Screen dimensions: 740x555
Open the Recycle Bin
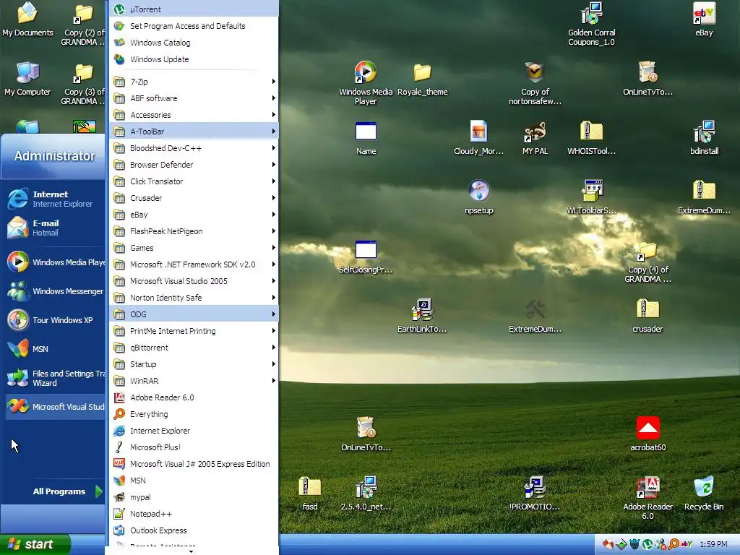point(704,493)
